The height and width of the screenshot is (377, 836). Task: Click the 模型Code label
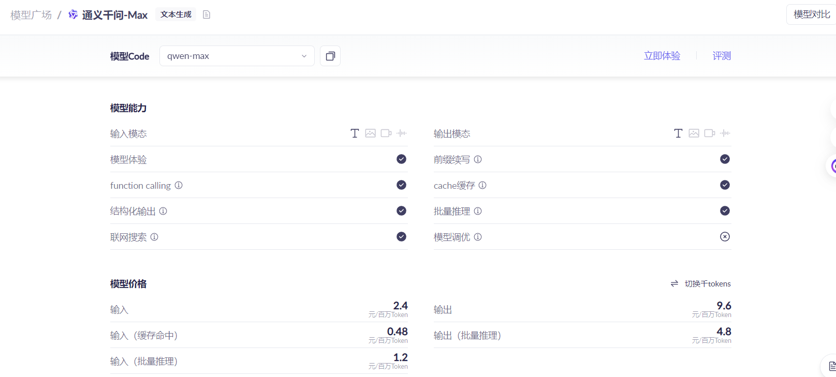coord(129,56)
